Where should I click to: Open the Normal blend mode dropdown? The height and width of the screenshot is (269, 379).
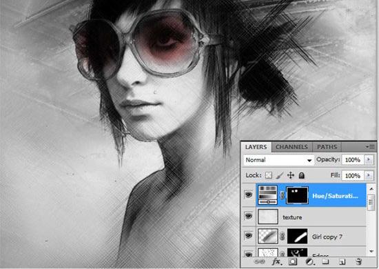[x=278, y=160]
